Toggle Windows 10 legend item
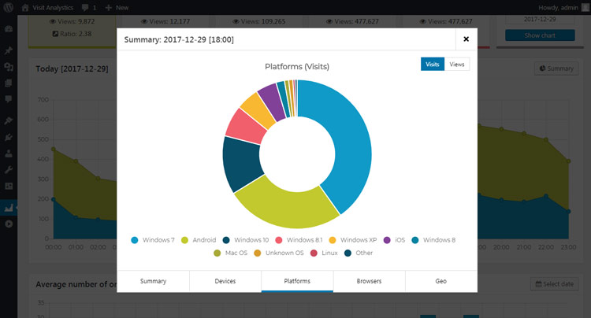Image resolution: width=591 pixels, height=318 pixels. (x=246, y=240)
